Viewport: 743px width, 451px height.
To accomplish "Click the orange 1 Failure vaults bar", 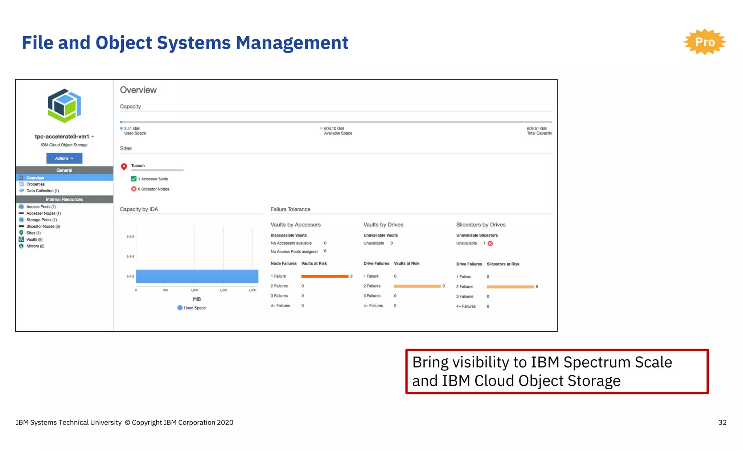I will [x=325, y=276].
